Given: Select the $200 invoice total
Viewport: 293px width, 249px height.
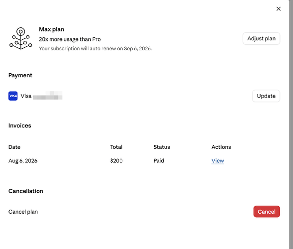Looking at the screenshot, I should 116,161.
